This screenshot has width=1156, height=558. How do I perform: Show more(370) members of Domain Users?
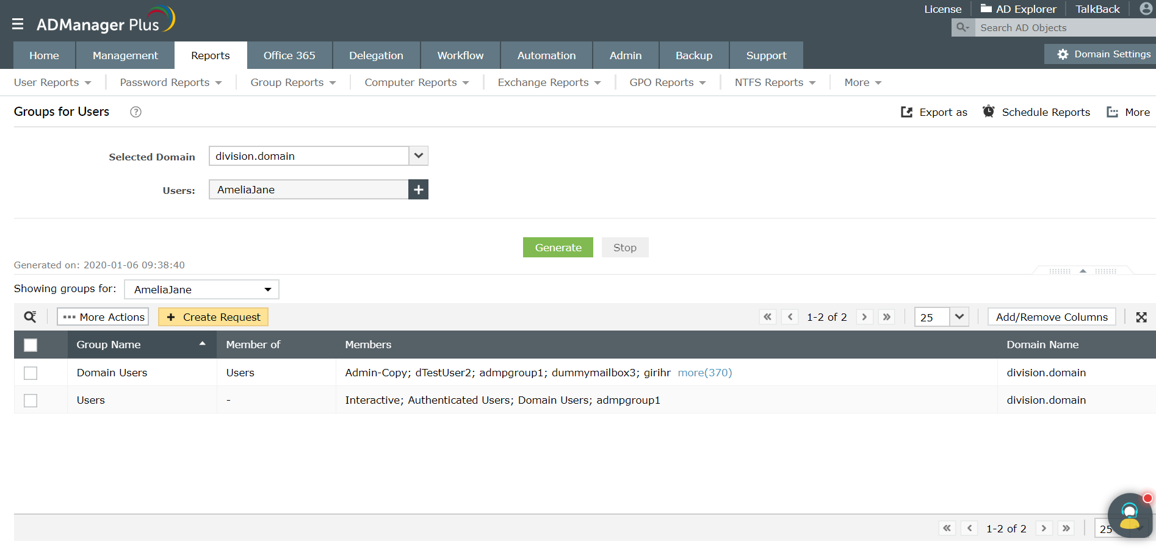tap(704, 372)
